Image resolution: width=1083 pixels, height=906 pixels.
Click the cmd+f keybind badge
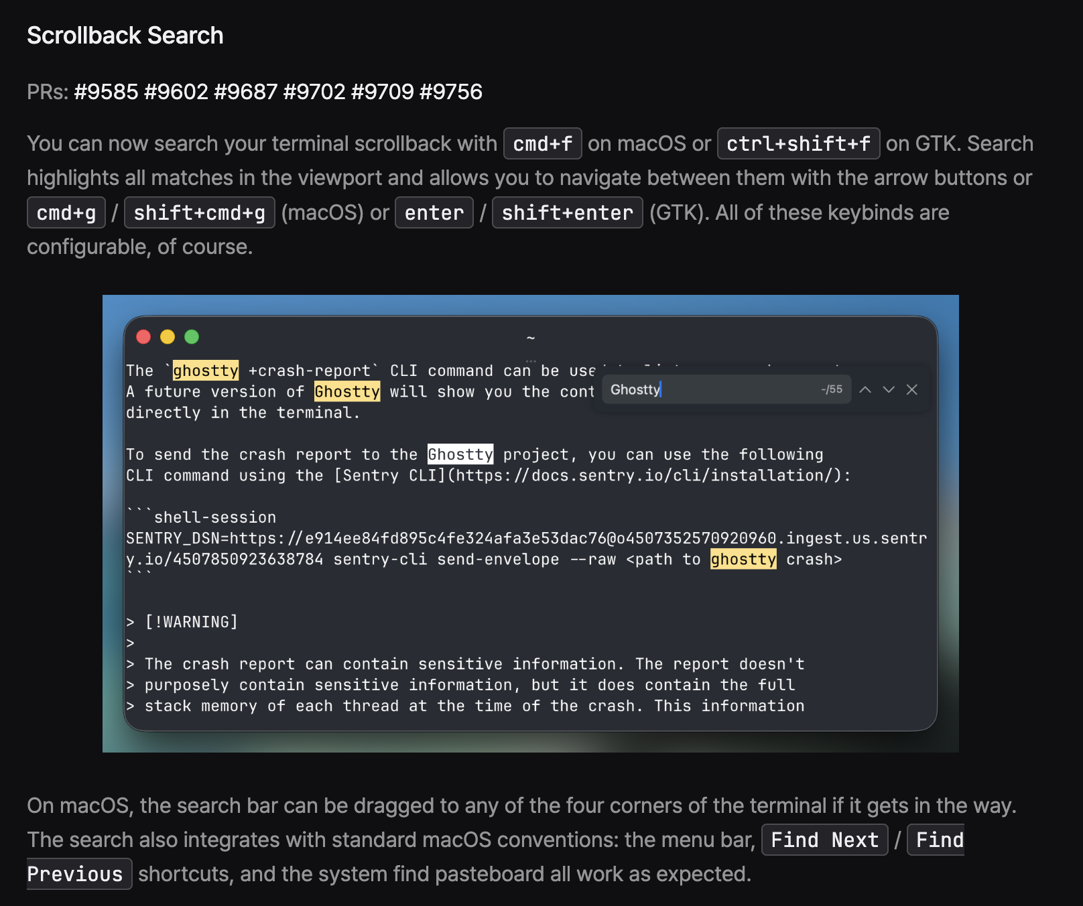click(x=543, y=143)
